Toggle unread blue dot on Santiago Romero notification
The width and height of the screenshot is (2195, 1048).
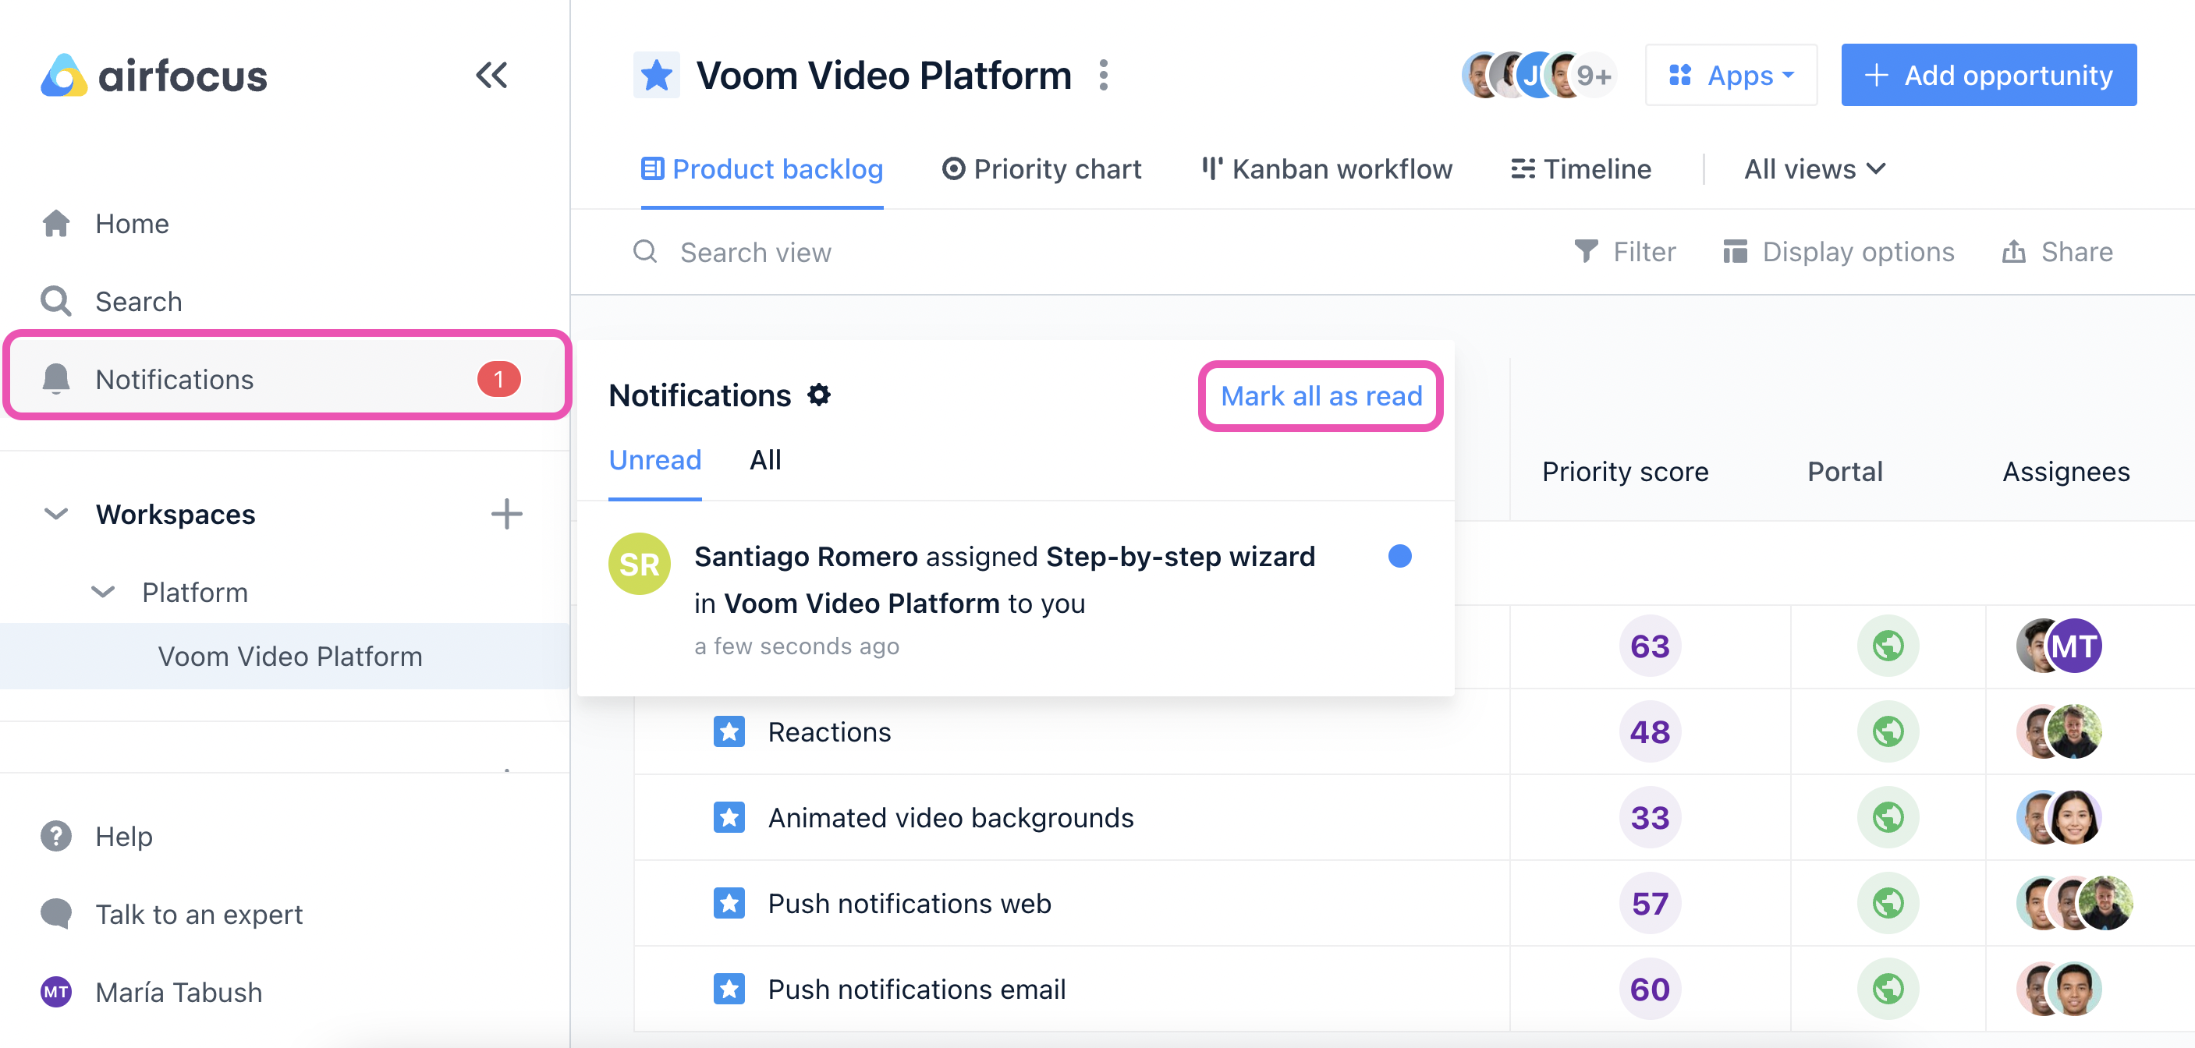tap(1399, 557)
